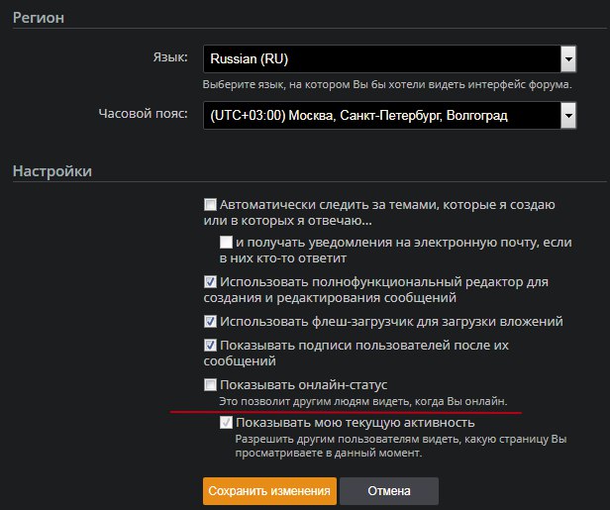Click the Использовать флеш-загрузчик label text
Image resolution: width=610 pixels, height=510 pixels.
(392, 321)
